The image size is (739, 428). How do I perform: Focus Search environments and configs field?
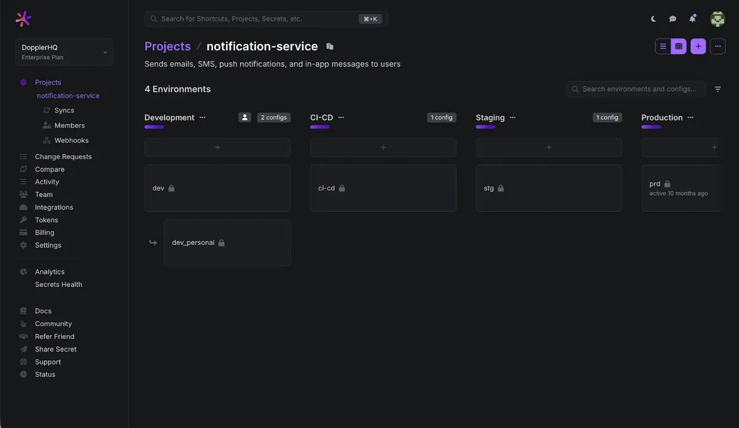(636, 89)
